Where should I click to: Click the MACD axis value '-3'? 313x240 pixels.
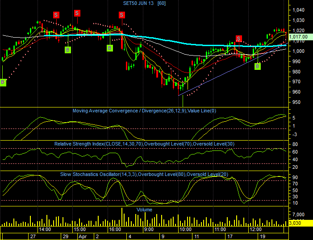click(x=294, y=134)
